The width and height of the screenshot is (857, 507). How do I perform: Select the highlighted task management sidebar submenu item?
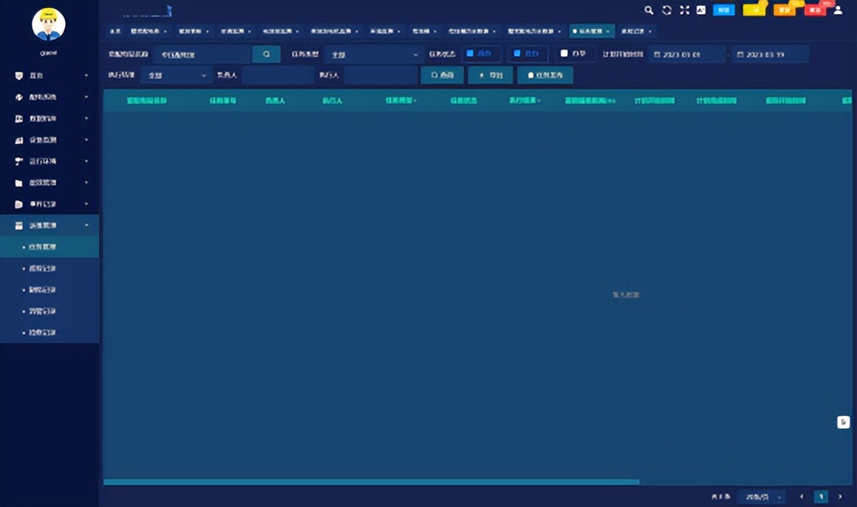(50, 247)
